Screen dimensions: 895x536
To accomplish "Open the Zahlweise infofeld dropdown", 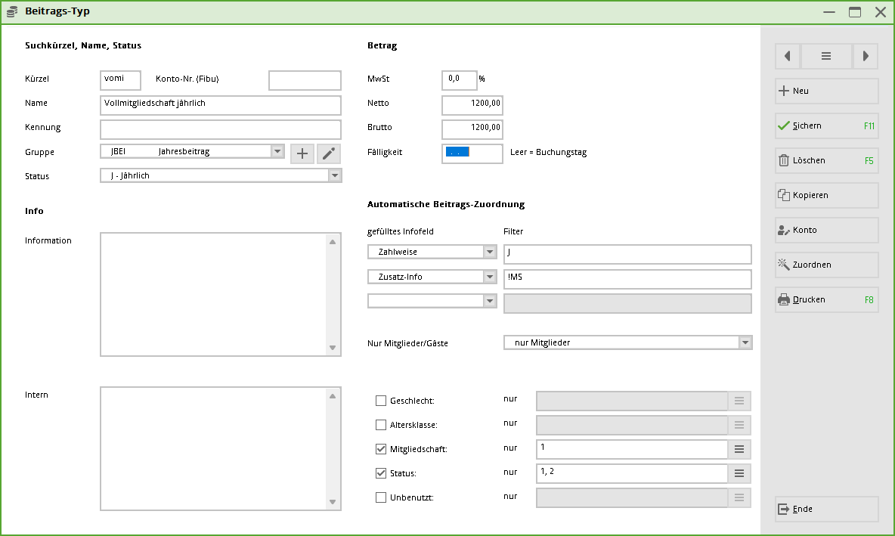I will pos(490,253).
